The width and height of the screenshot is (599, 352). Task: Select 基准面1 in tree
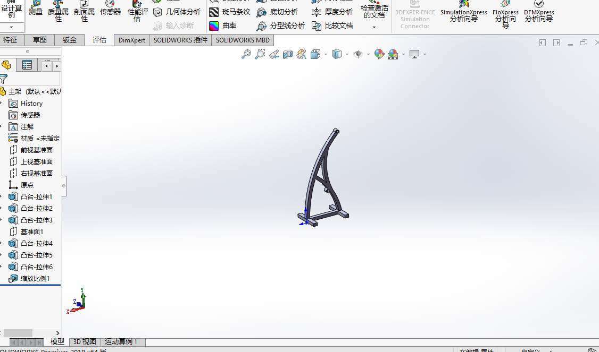[26, 231]
